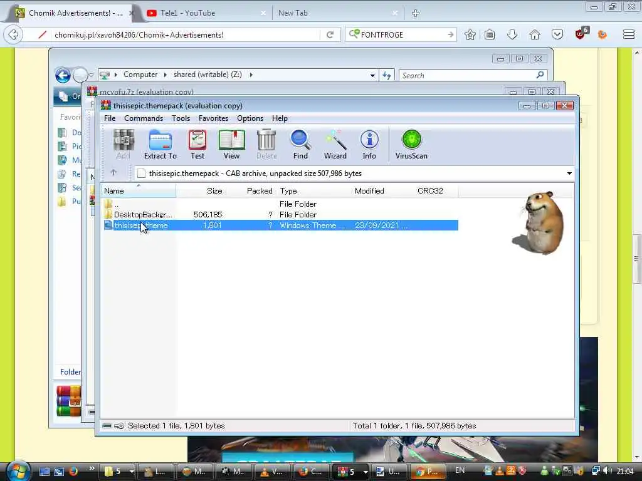Open the Favorites menu

click(x=213, y=118)
